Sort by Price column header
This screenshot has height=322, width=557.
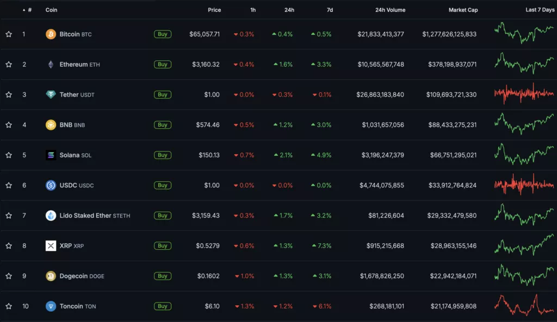(214, 10)
